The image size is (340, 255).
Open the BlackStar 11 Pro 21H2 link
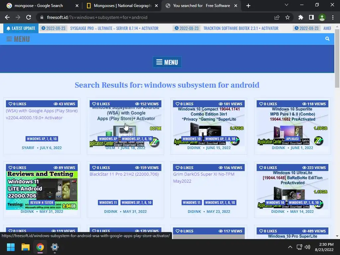tap(124, 174)
